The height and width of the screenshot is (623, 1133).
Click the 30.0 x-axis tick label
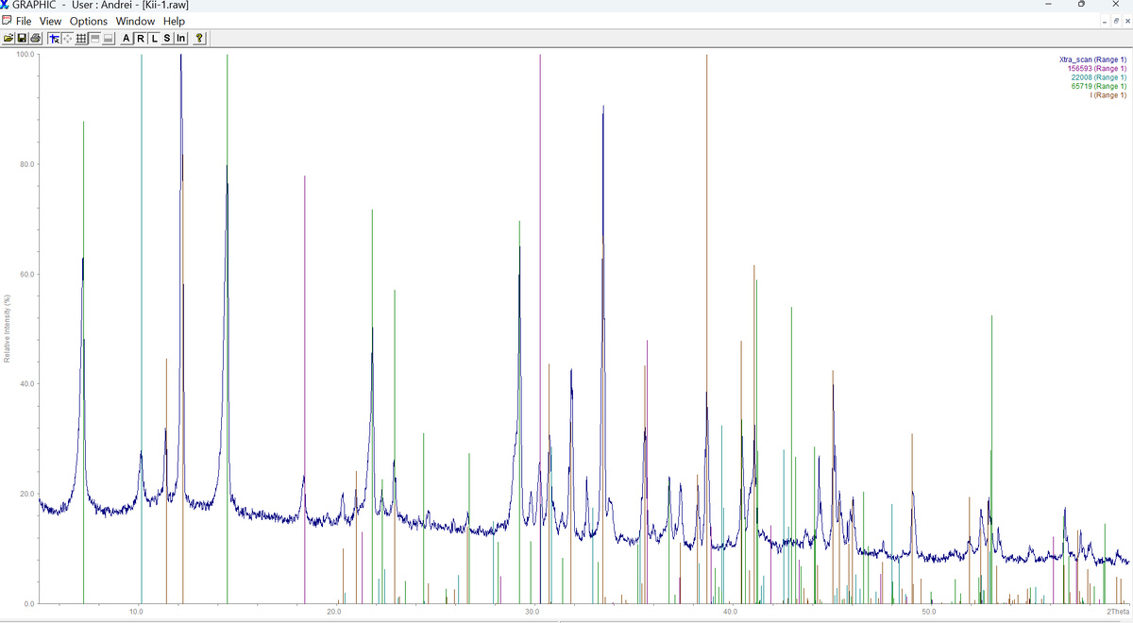[x=532, y=613]
